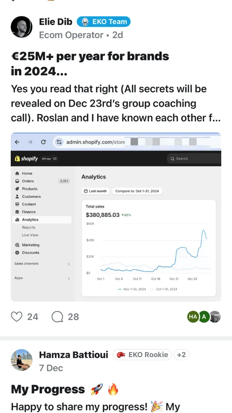Image resolution: width=232 pixels, height=413 pixels.
Task: Tap the EKO Rookie badge
Action: pyautogui.click(x=142, y=355)
